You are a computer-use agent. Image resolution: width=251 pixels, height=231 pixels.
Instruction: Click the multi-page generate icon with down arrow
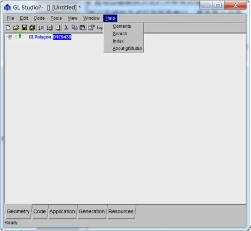49,27
